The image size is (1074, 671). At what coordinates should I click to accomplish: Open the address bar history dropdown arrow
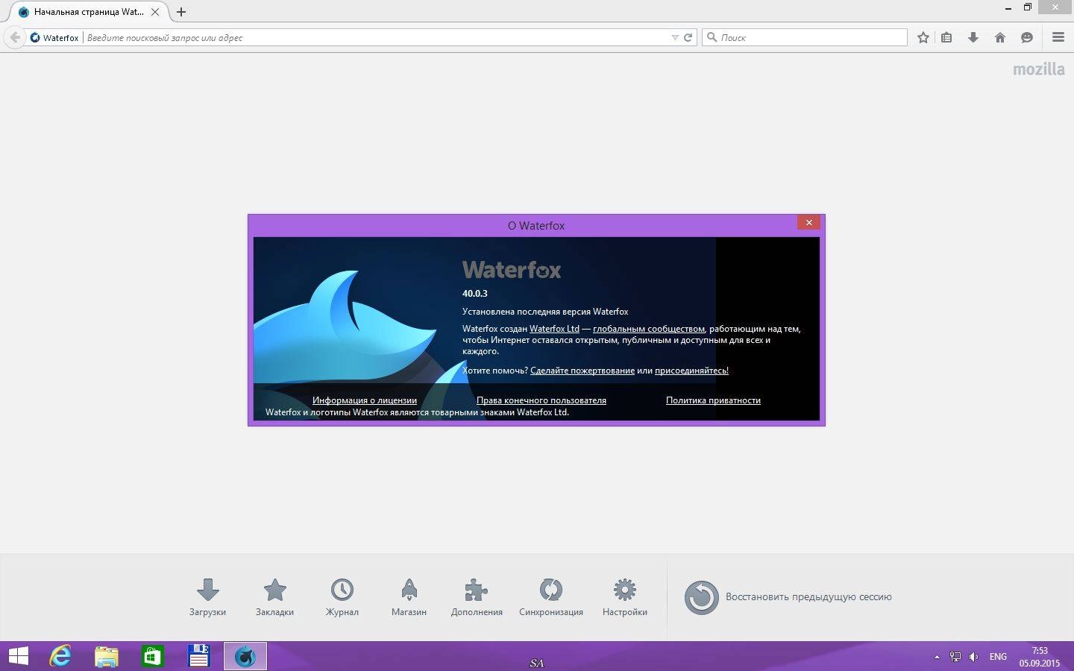[x=675, y=37]
